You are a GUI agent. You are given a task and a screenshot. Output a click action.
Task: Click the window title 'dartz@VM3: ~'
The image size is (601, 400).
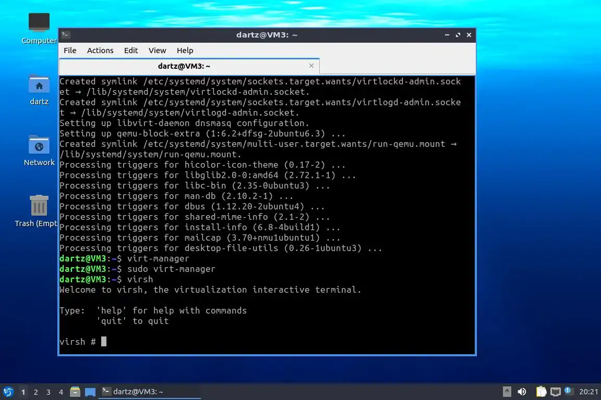click(x=267, y=35)
